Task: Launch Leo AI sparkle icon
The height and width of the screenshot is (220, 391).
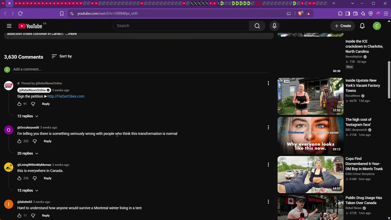Action: pos(363,13)
